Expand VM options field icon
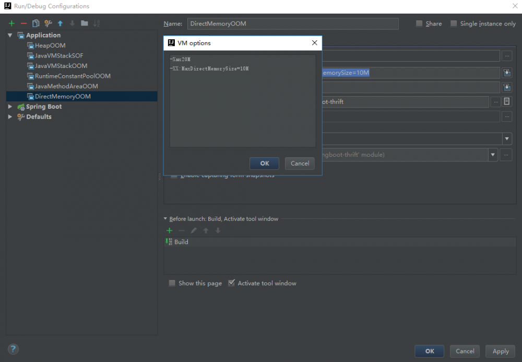The image size is (522, 362). click(x=507, y=73)
